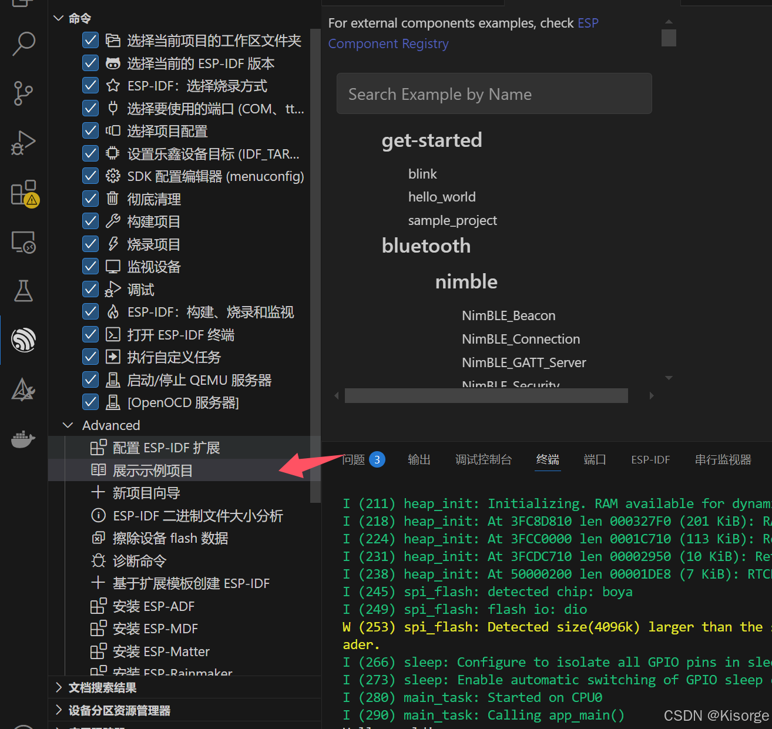Image resolution: width=772 pixels, height=729 pixels.
Task: Select 配置 ESP-IDF 扩展 item
Action: [184, 448]
